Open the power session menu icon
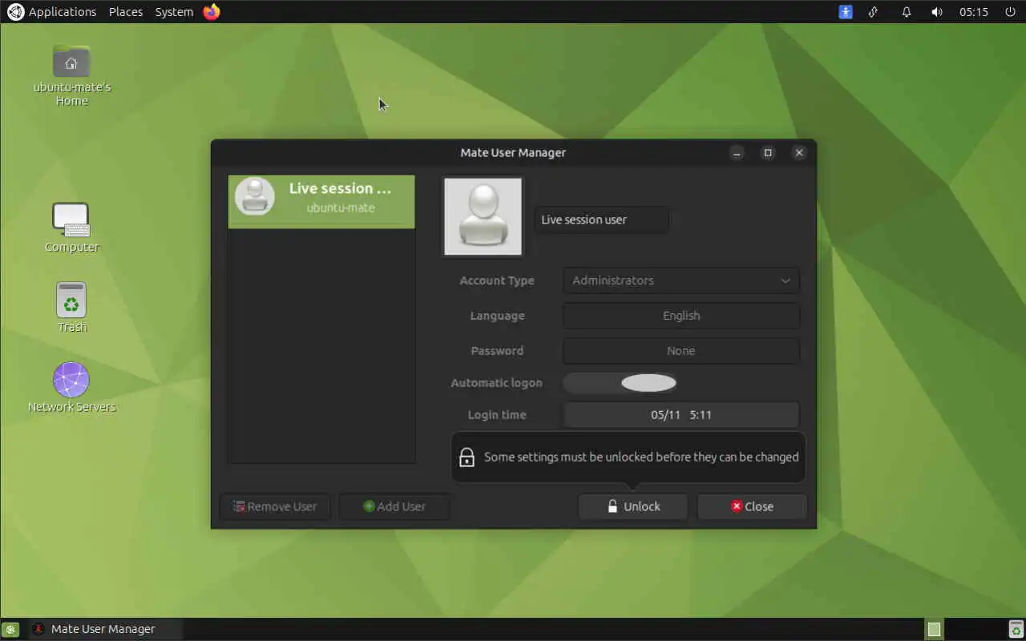 [x=1009, y=12]
